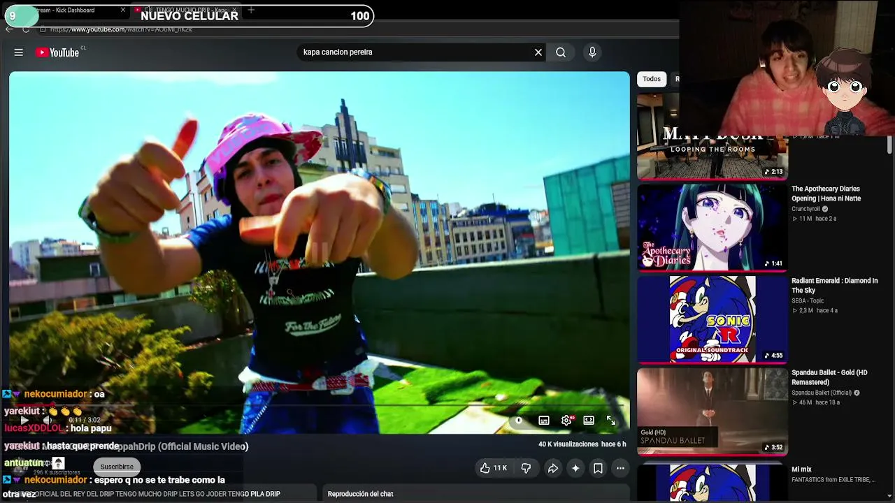This screenshot has height=503, width=895.
Task: Subscribe with the Suscribirse button
Action: tap(117, 467)
